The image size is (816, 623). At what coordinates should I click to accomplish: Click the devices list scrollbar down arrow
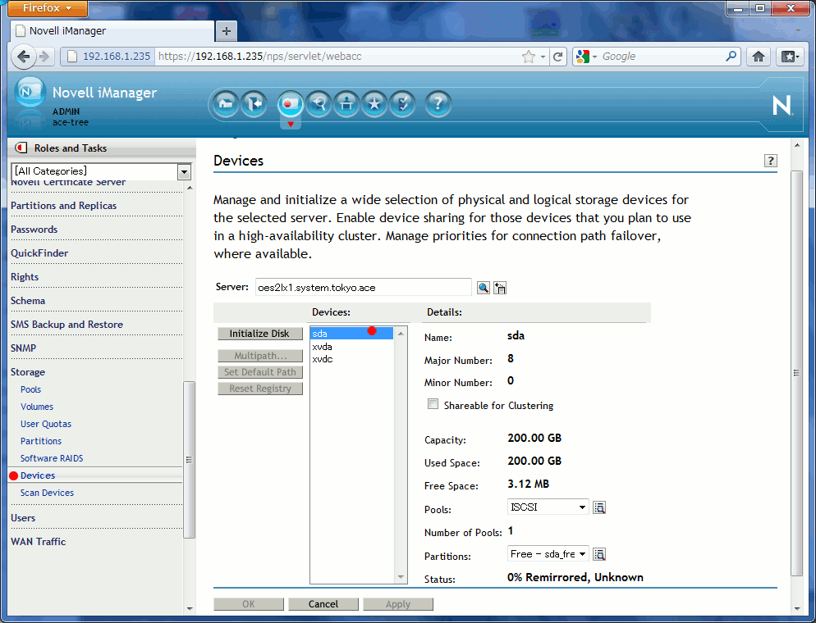point(401,577)
